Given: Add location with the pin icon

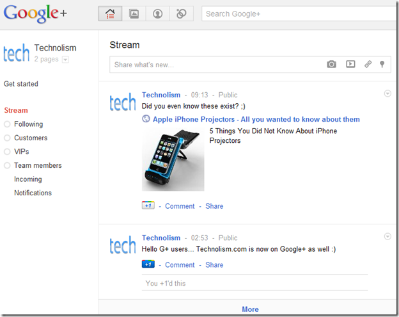Looking at the screenshot, I should pos(382,64).
